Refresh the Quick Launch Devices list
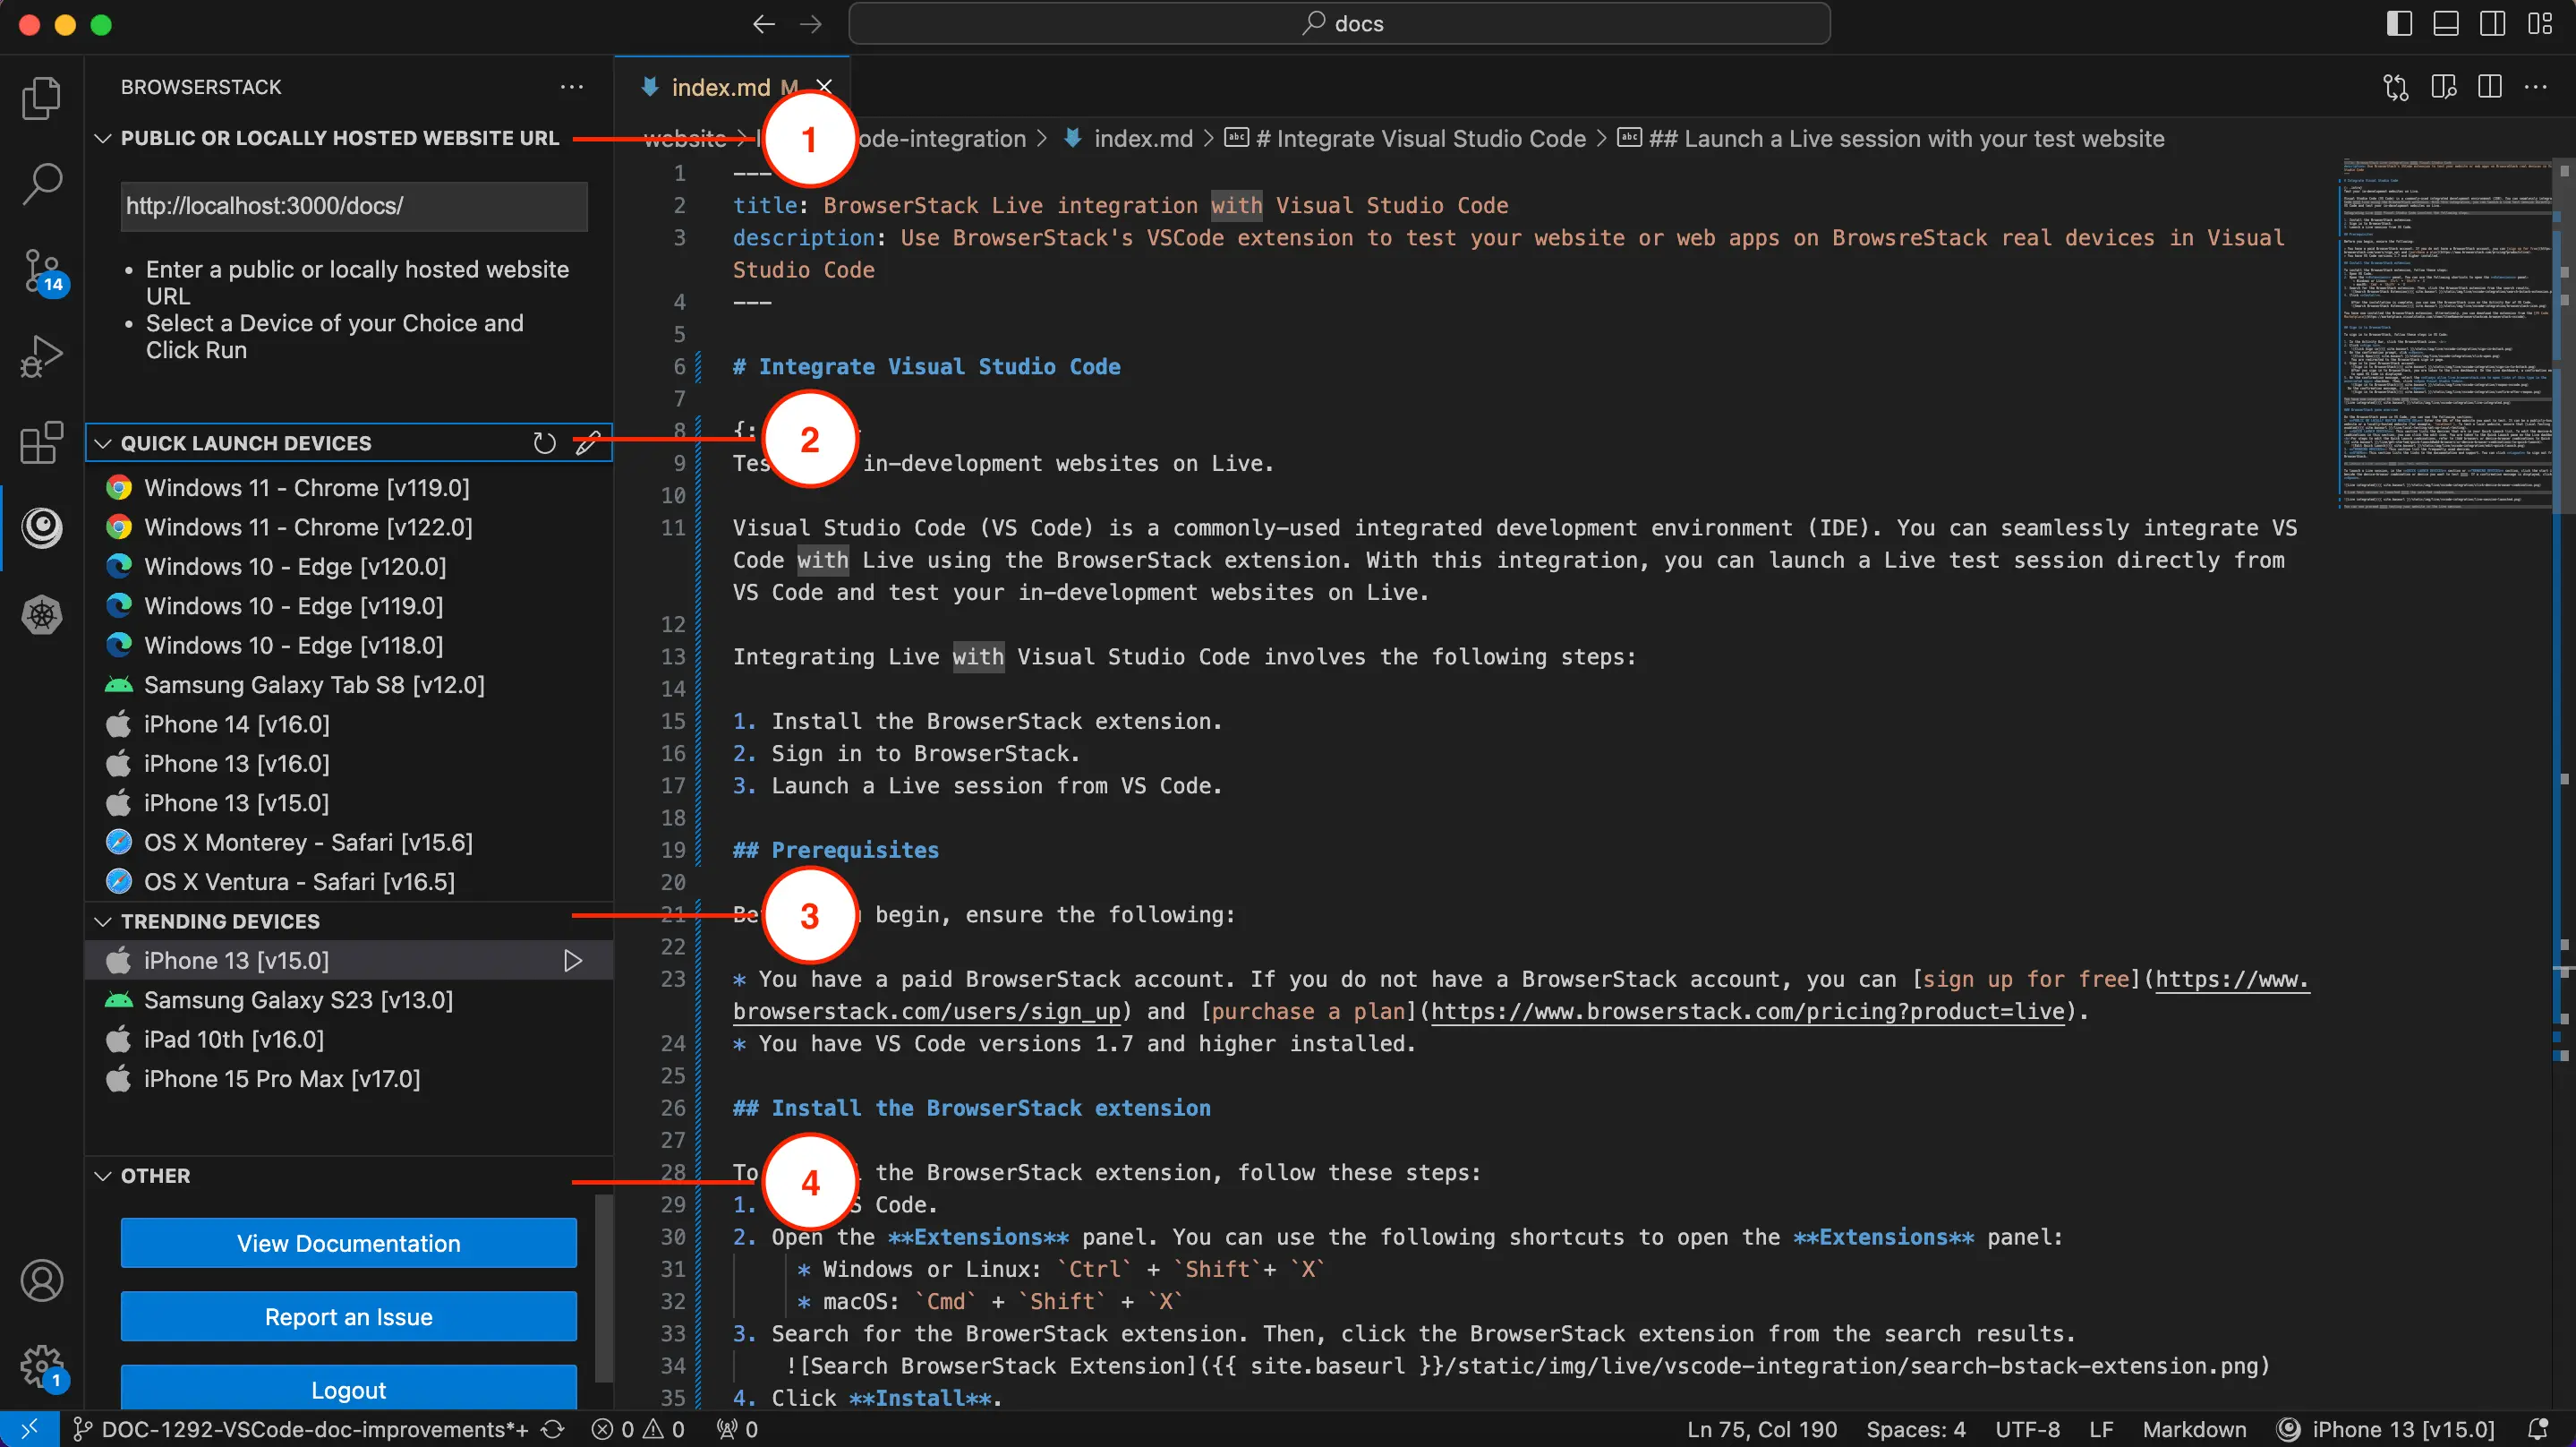Screen dimensions: 2576x1447 (544, 443)
